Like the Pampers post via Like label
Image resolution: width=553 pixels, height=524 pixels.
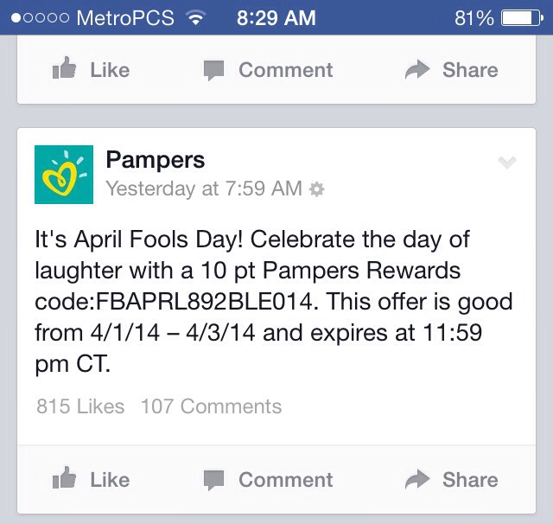click(x=110, y=480)
